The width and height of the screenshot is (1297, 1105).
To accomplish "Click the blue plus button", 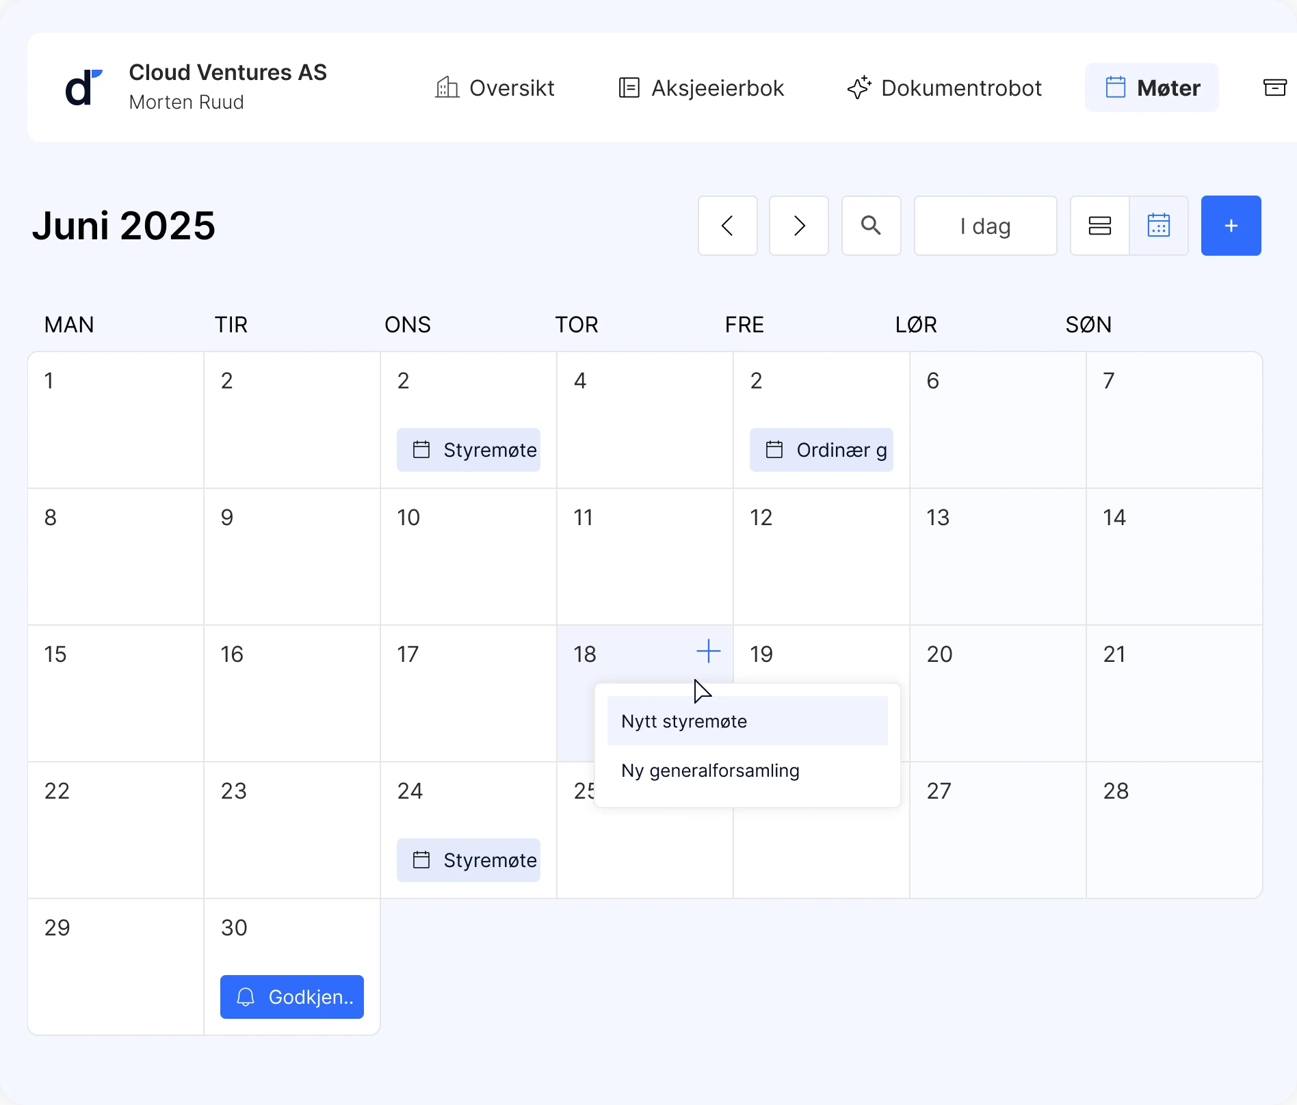I will [1231, 226].
